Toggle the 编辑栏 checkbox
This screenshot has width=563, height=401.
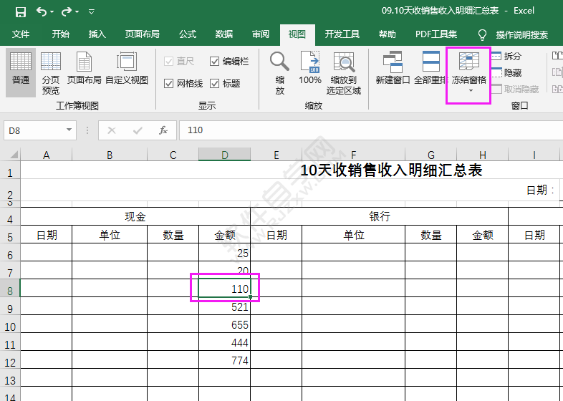tap(214, 62)
